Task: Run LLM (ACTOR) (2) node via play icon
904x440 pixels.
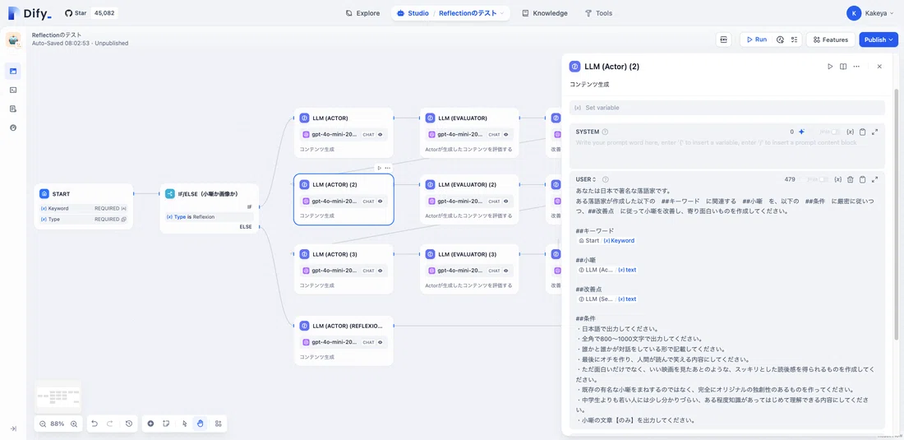Action: pos(379,168)
